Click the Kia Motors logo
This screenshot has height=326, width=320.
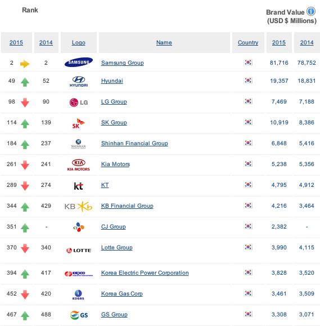(78, 165)
